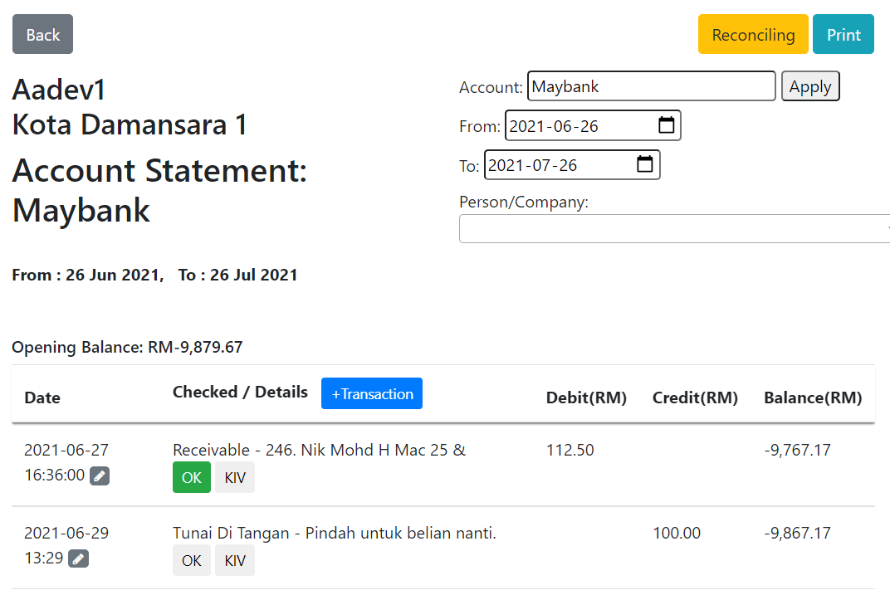This screenshot has height=595, width=890.
Task: Mark Receivable 246 transaction as OK
Action: [x=192, y=478]
